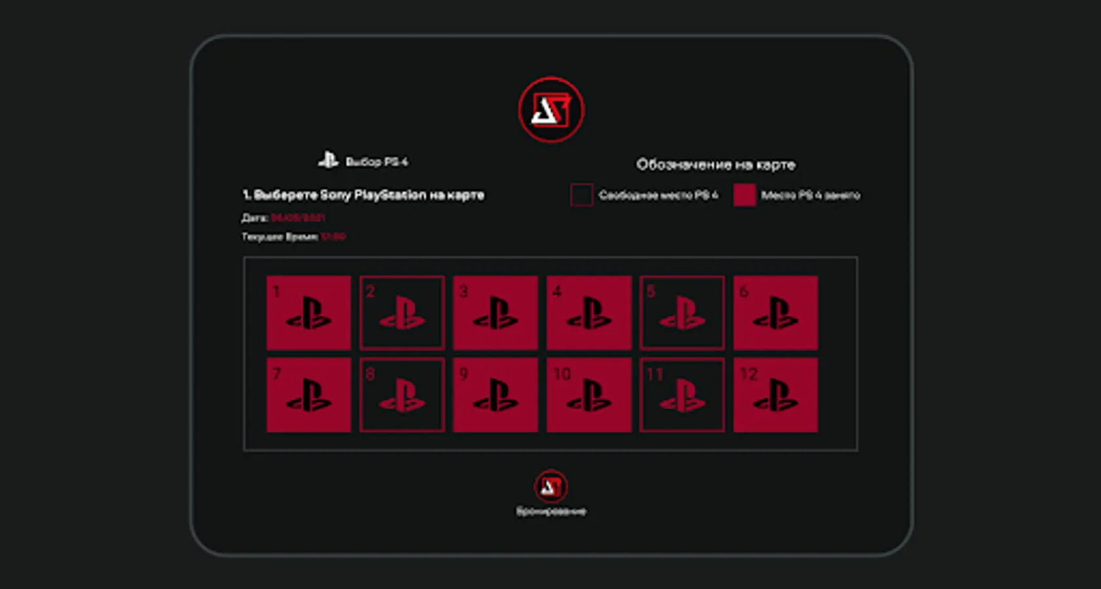Pick PlayStation seat number 4 on the map
Screen dimensions: 1101x589
click(x=589, y=313)
